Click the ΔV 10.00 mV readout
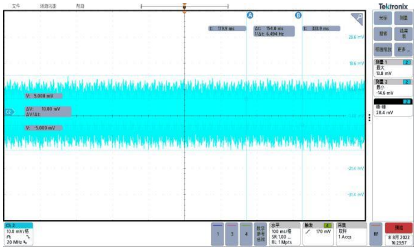The height and width of the screenshot is (250, 417). [x=48, y=112]
